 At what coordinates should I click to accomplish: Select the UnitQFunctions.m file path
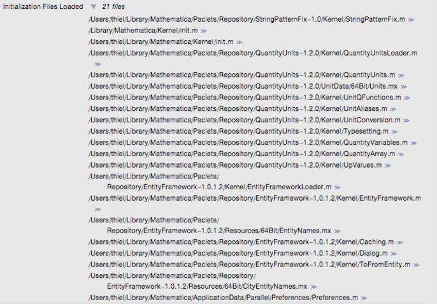[x=245, y=98]
